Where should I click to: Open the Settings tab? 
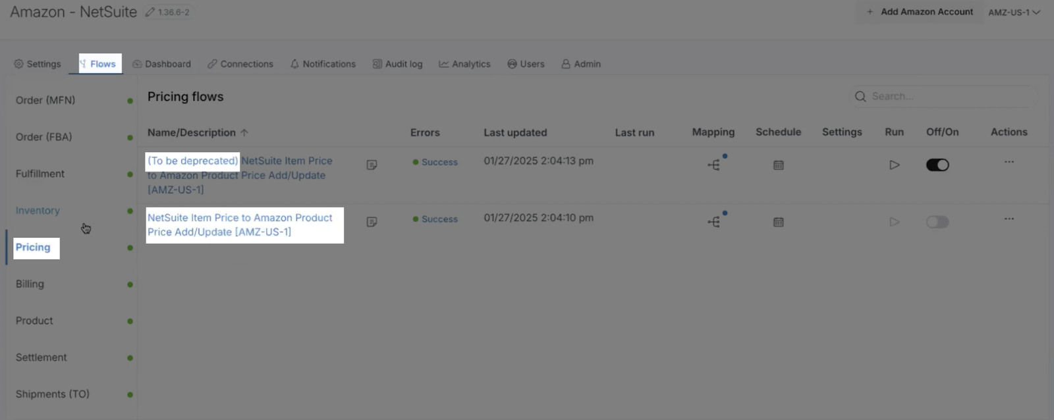pyautogui.click(x=38, y=64)
